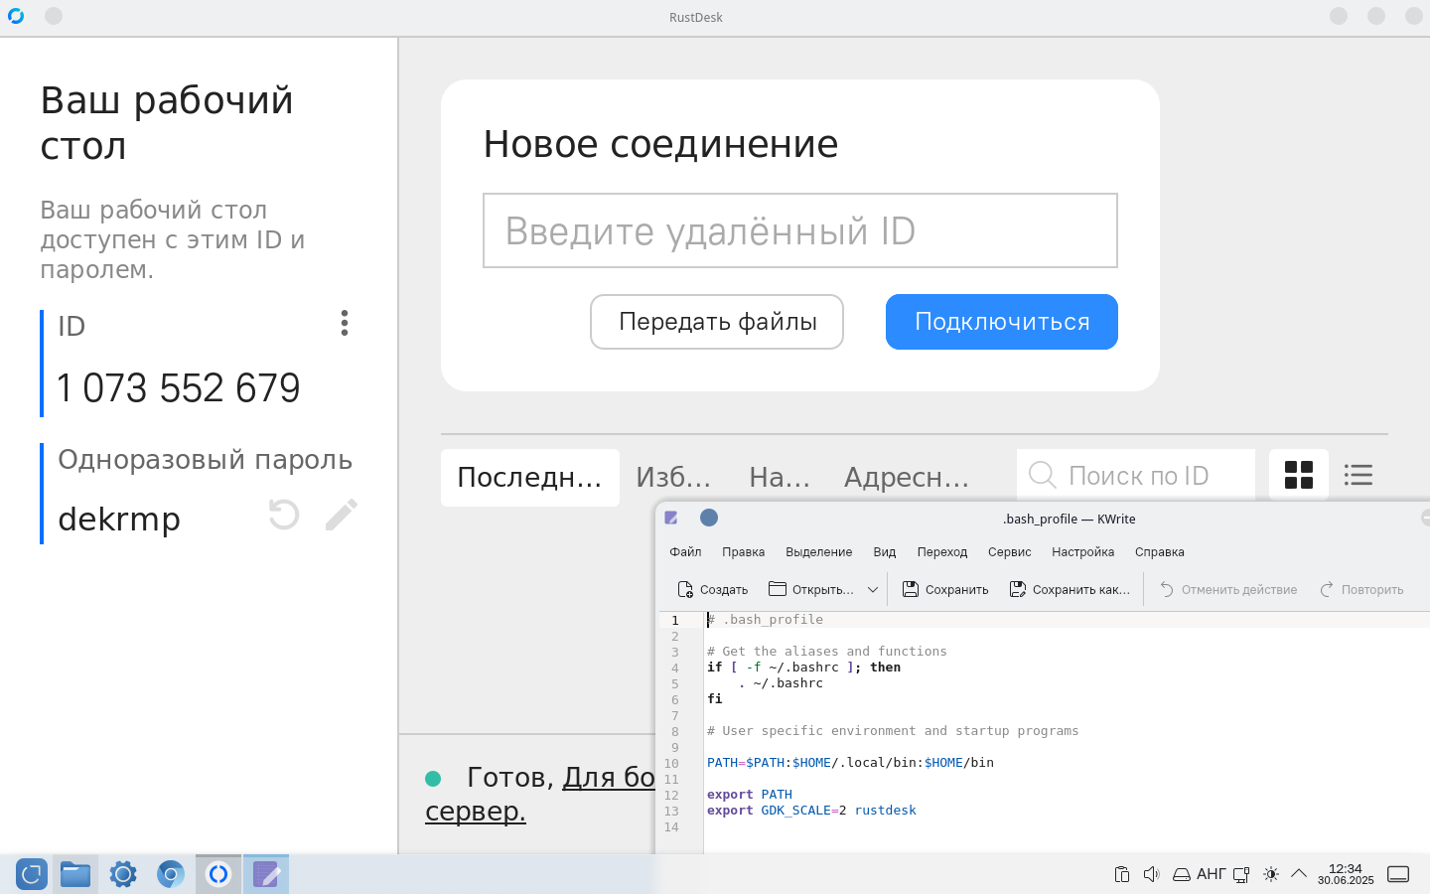The width and height of the screenshot is (1430, 894).
Task: Click the Передать файлы button
Action: (x=717, y=322)
